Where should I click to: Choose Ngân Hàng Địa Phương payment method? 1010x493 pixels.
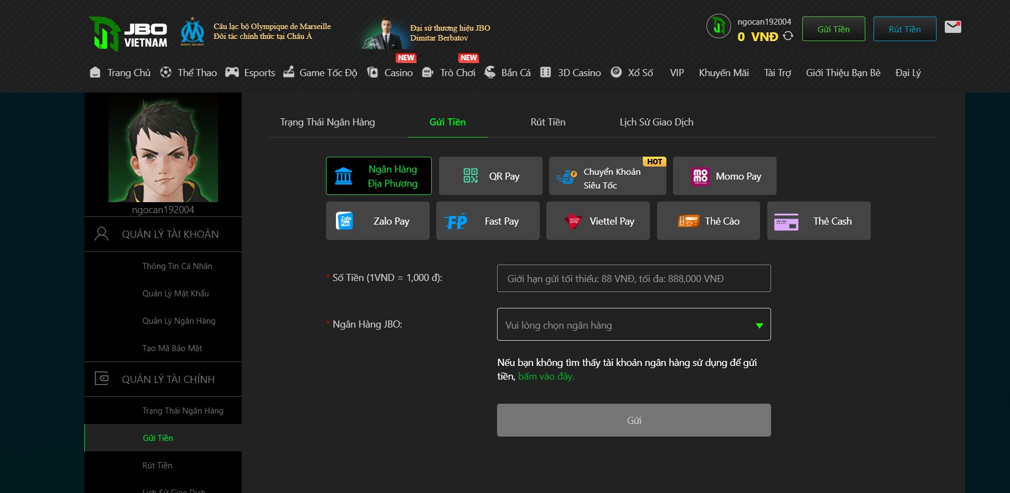point(379,176)
